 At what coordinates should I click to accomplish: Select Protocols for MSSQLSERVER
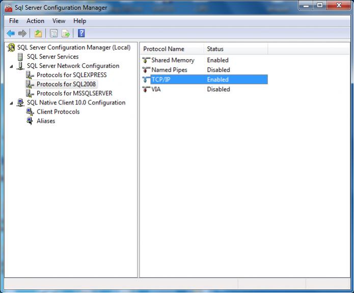[74, 93]
